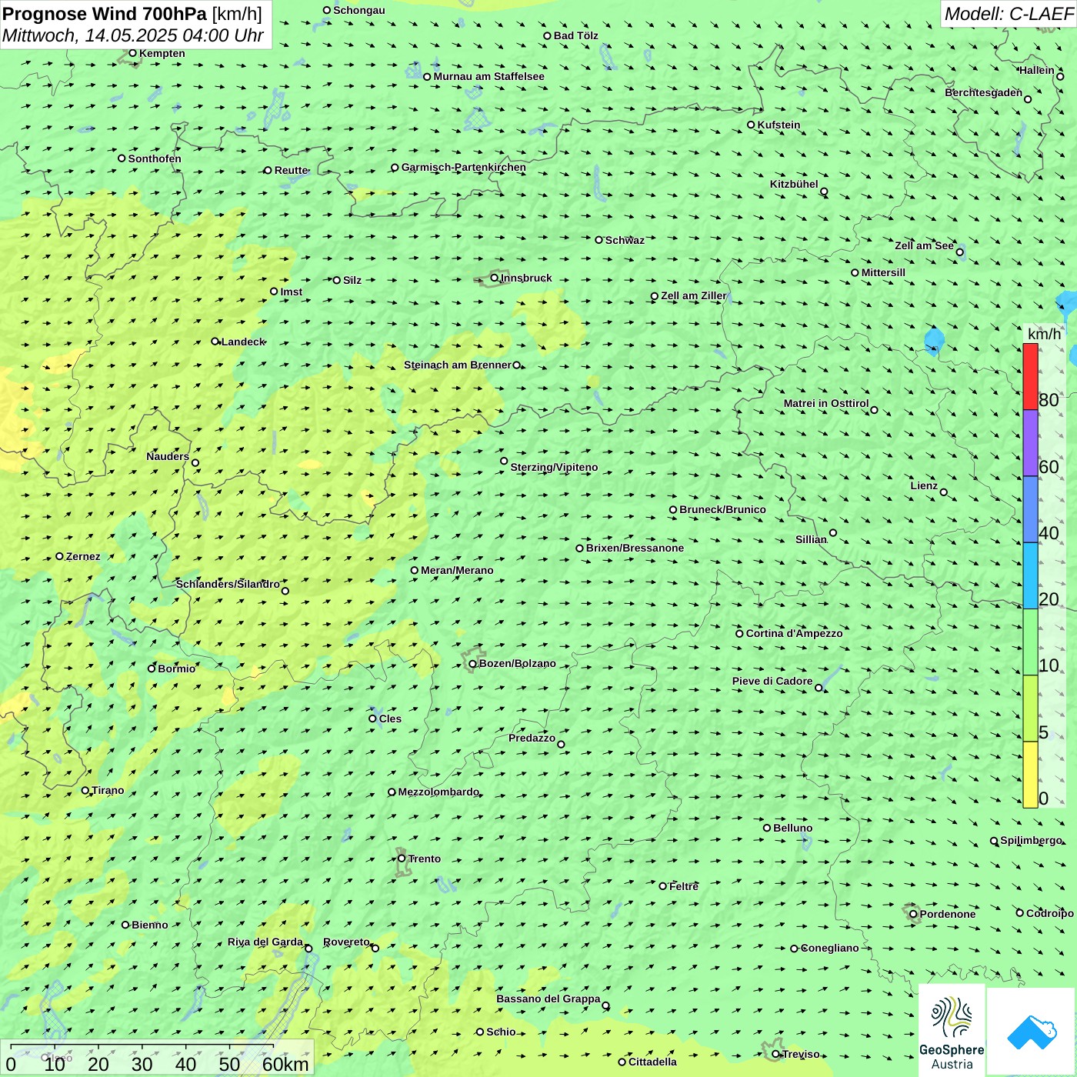Click the 'Schlanders/Silandro' label

click(x=228, y=584)
